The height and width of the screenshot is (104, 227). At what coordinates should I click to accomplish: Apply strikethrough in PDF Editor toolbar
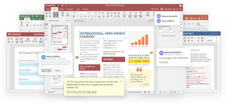coord(85,16)
